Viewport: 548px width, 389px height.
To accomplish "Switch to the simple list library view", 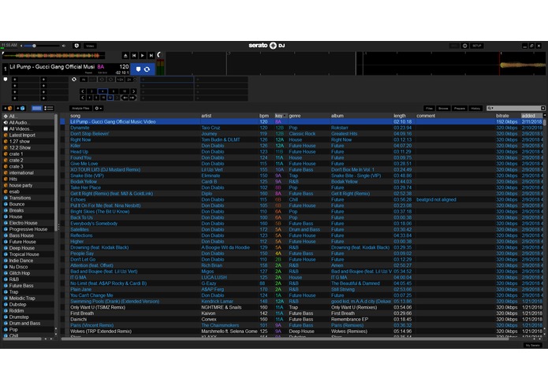I will click(37, 109).
